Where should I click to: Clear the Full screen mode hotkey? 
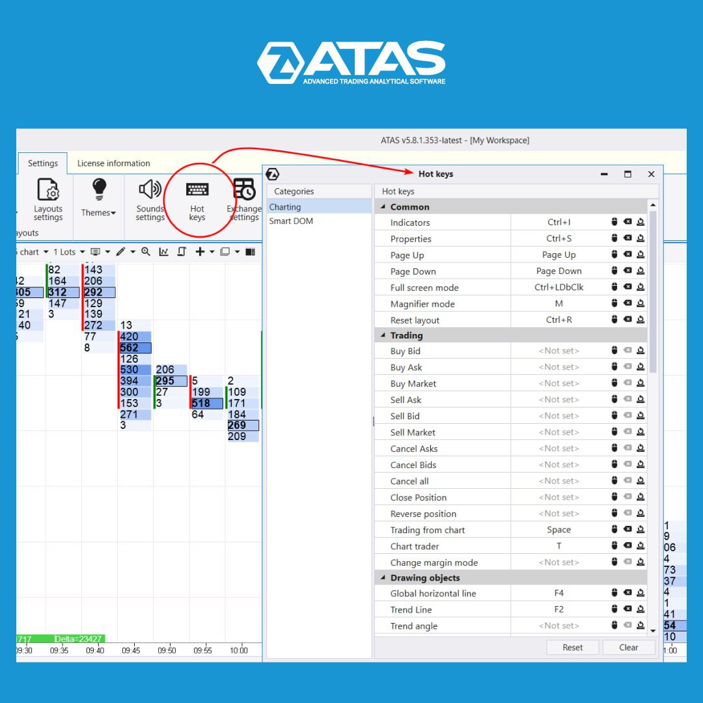coord(627,286)
